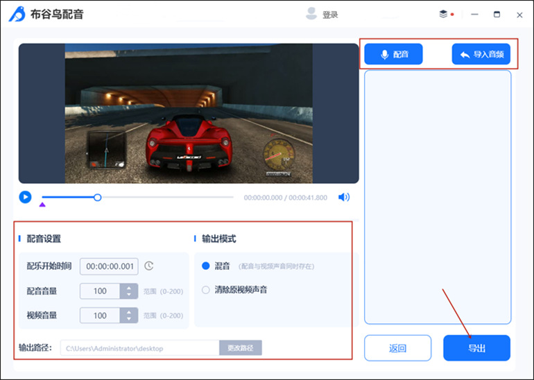This screenshot has height=380, width=534.
Task: Open the 登录 login link
Action: click(x=330, y=15)
